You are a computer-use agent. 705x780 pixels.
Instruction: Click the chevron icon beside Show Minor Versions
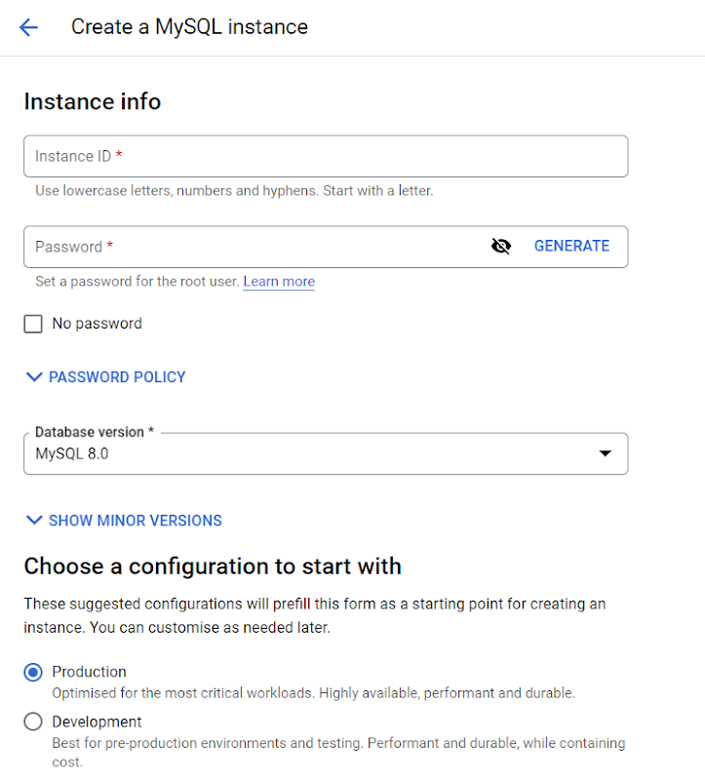coord(34,521)
